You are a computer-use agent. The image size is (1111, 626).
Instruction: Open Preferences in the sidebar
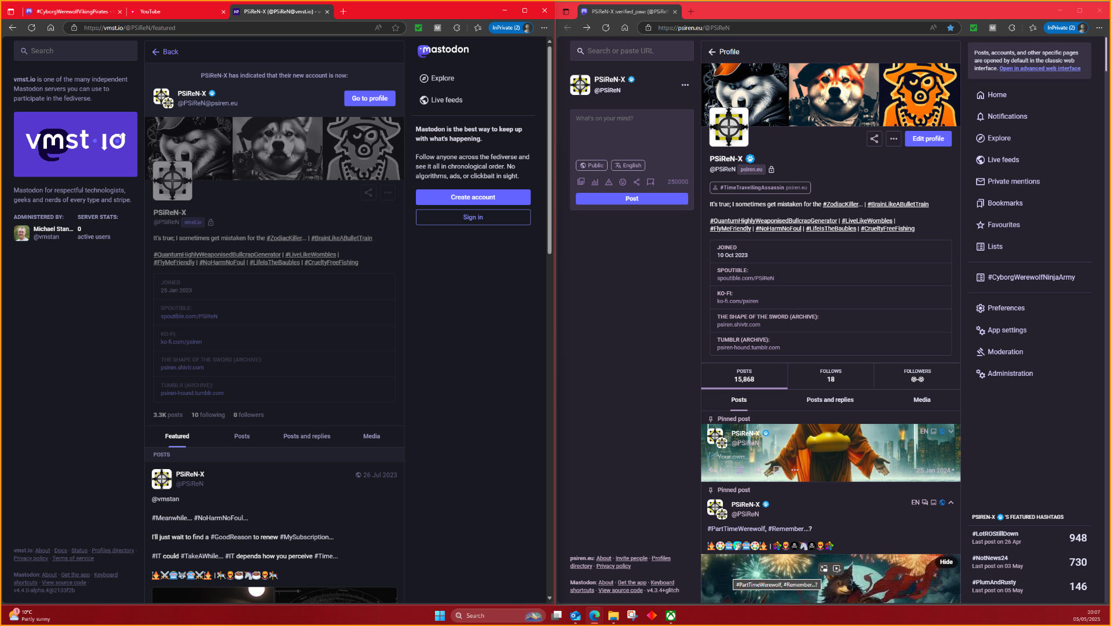1000,308
